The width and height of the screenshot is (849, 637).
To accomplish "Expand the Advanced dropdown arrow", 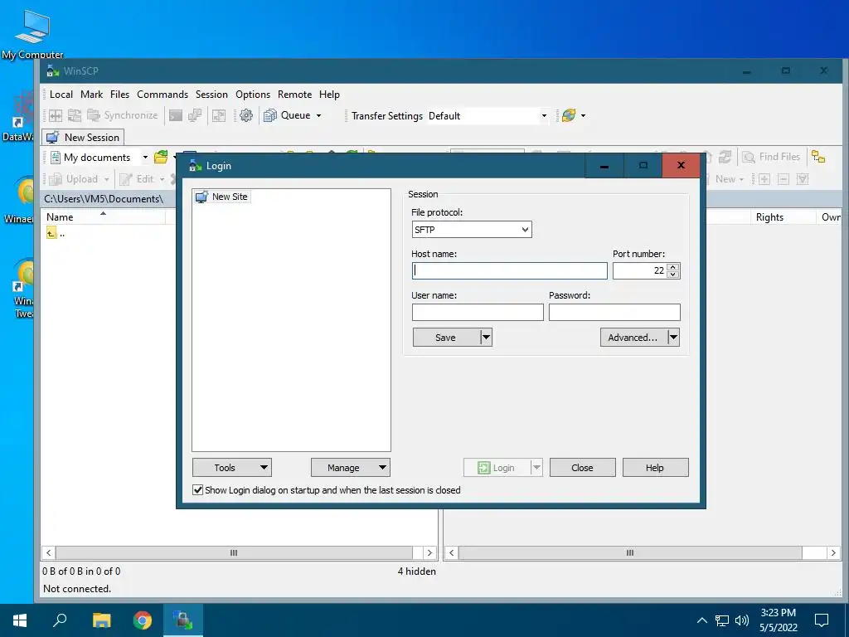I will coord(673,338).
